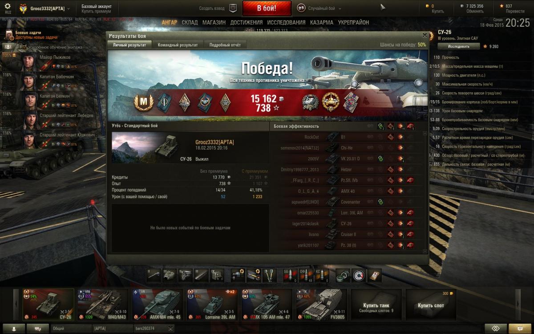This screenshot has height=334, width=534.
Task: Expand the Random battle mode dropdown
Action: [321, 8]
